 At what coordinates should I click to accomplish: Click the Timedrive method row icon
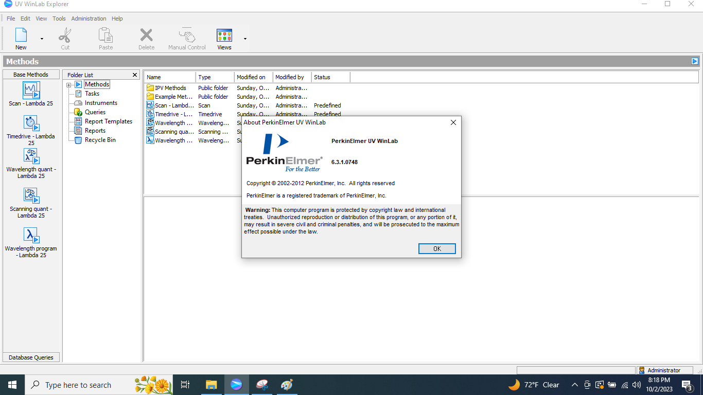150,114
